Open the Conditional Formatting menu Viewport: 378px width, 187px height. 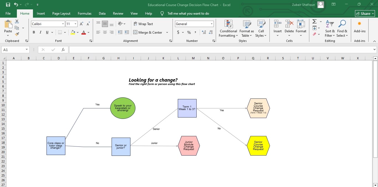pos(228,29)
